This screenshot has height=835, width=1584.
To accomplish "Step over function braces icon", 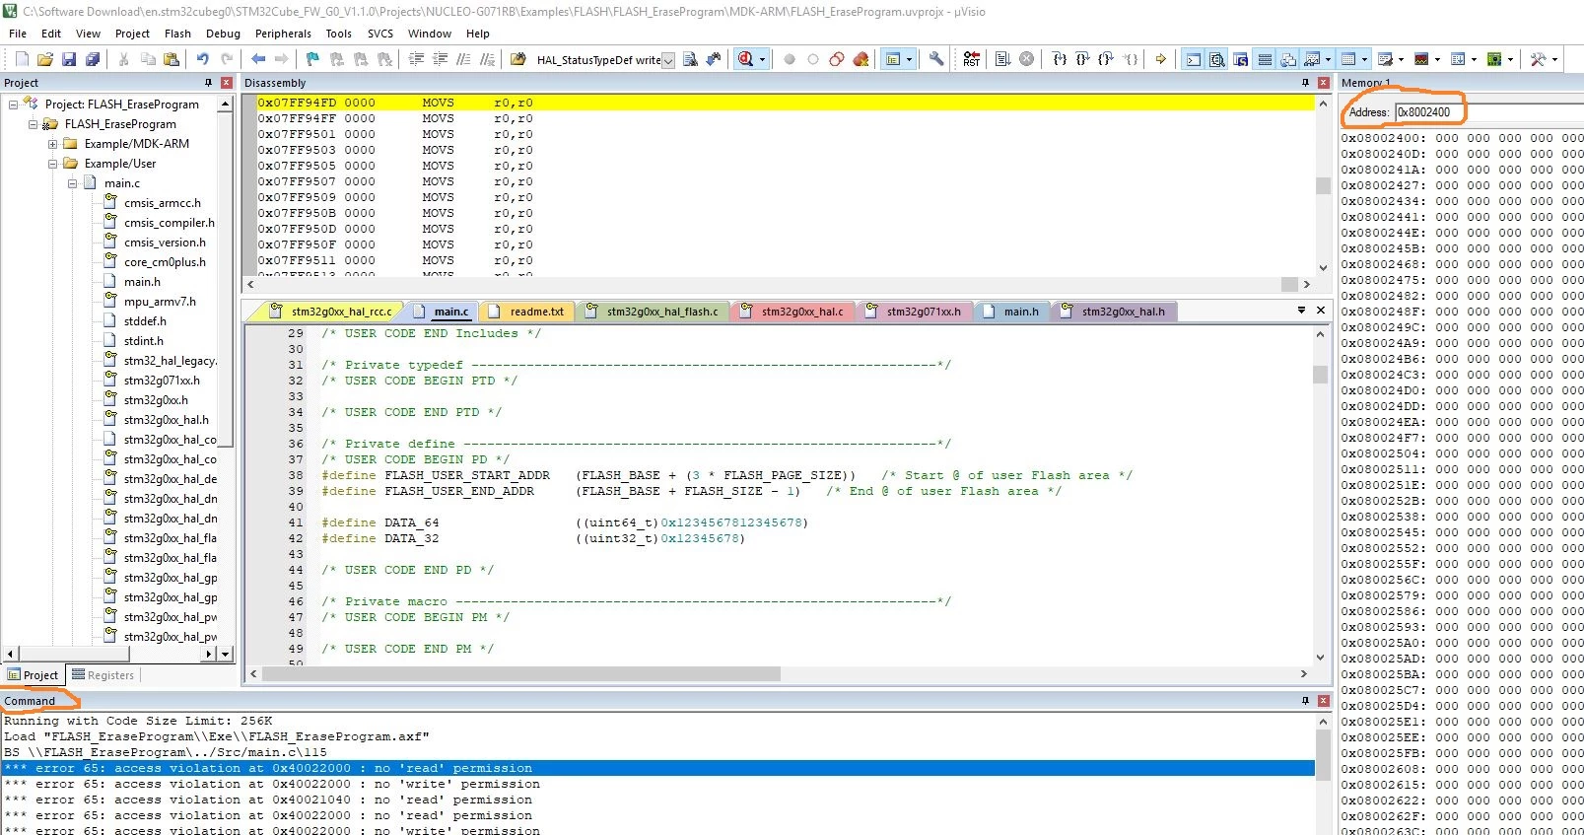I will (x=1082, y=59).
